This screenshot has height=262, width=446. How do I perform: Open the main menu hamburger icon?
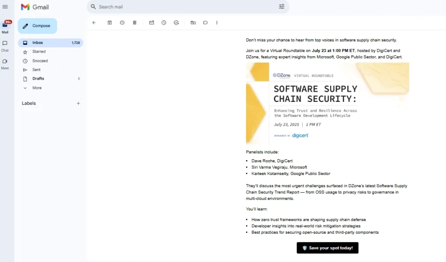(5, 7)
